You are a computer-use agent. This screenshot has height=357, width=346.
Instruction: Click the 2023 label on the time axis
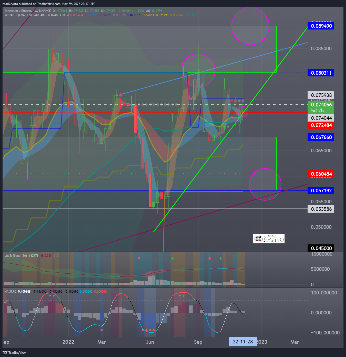point(262,342)
